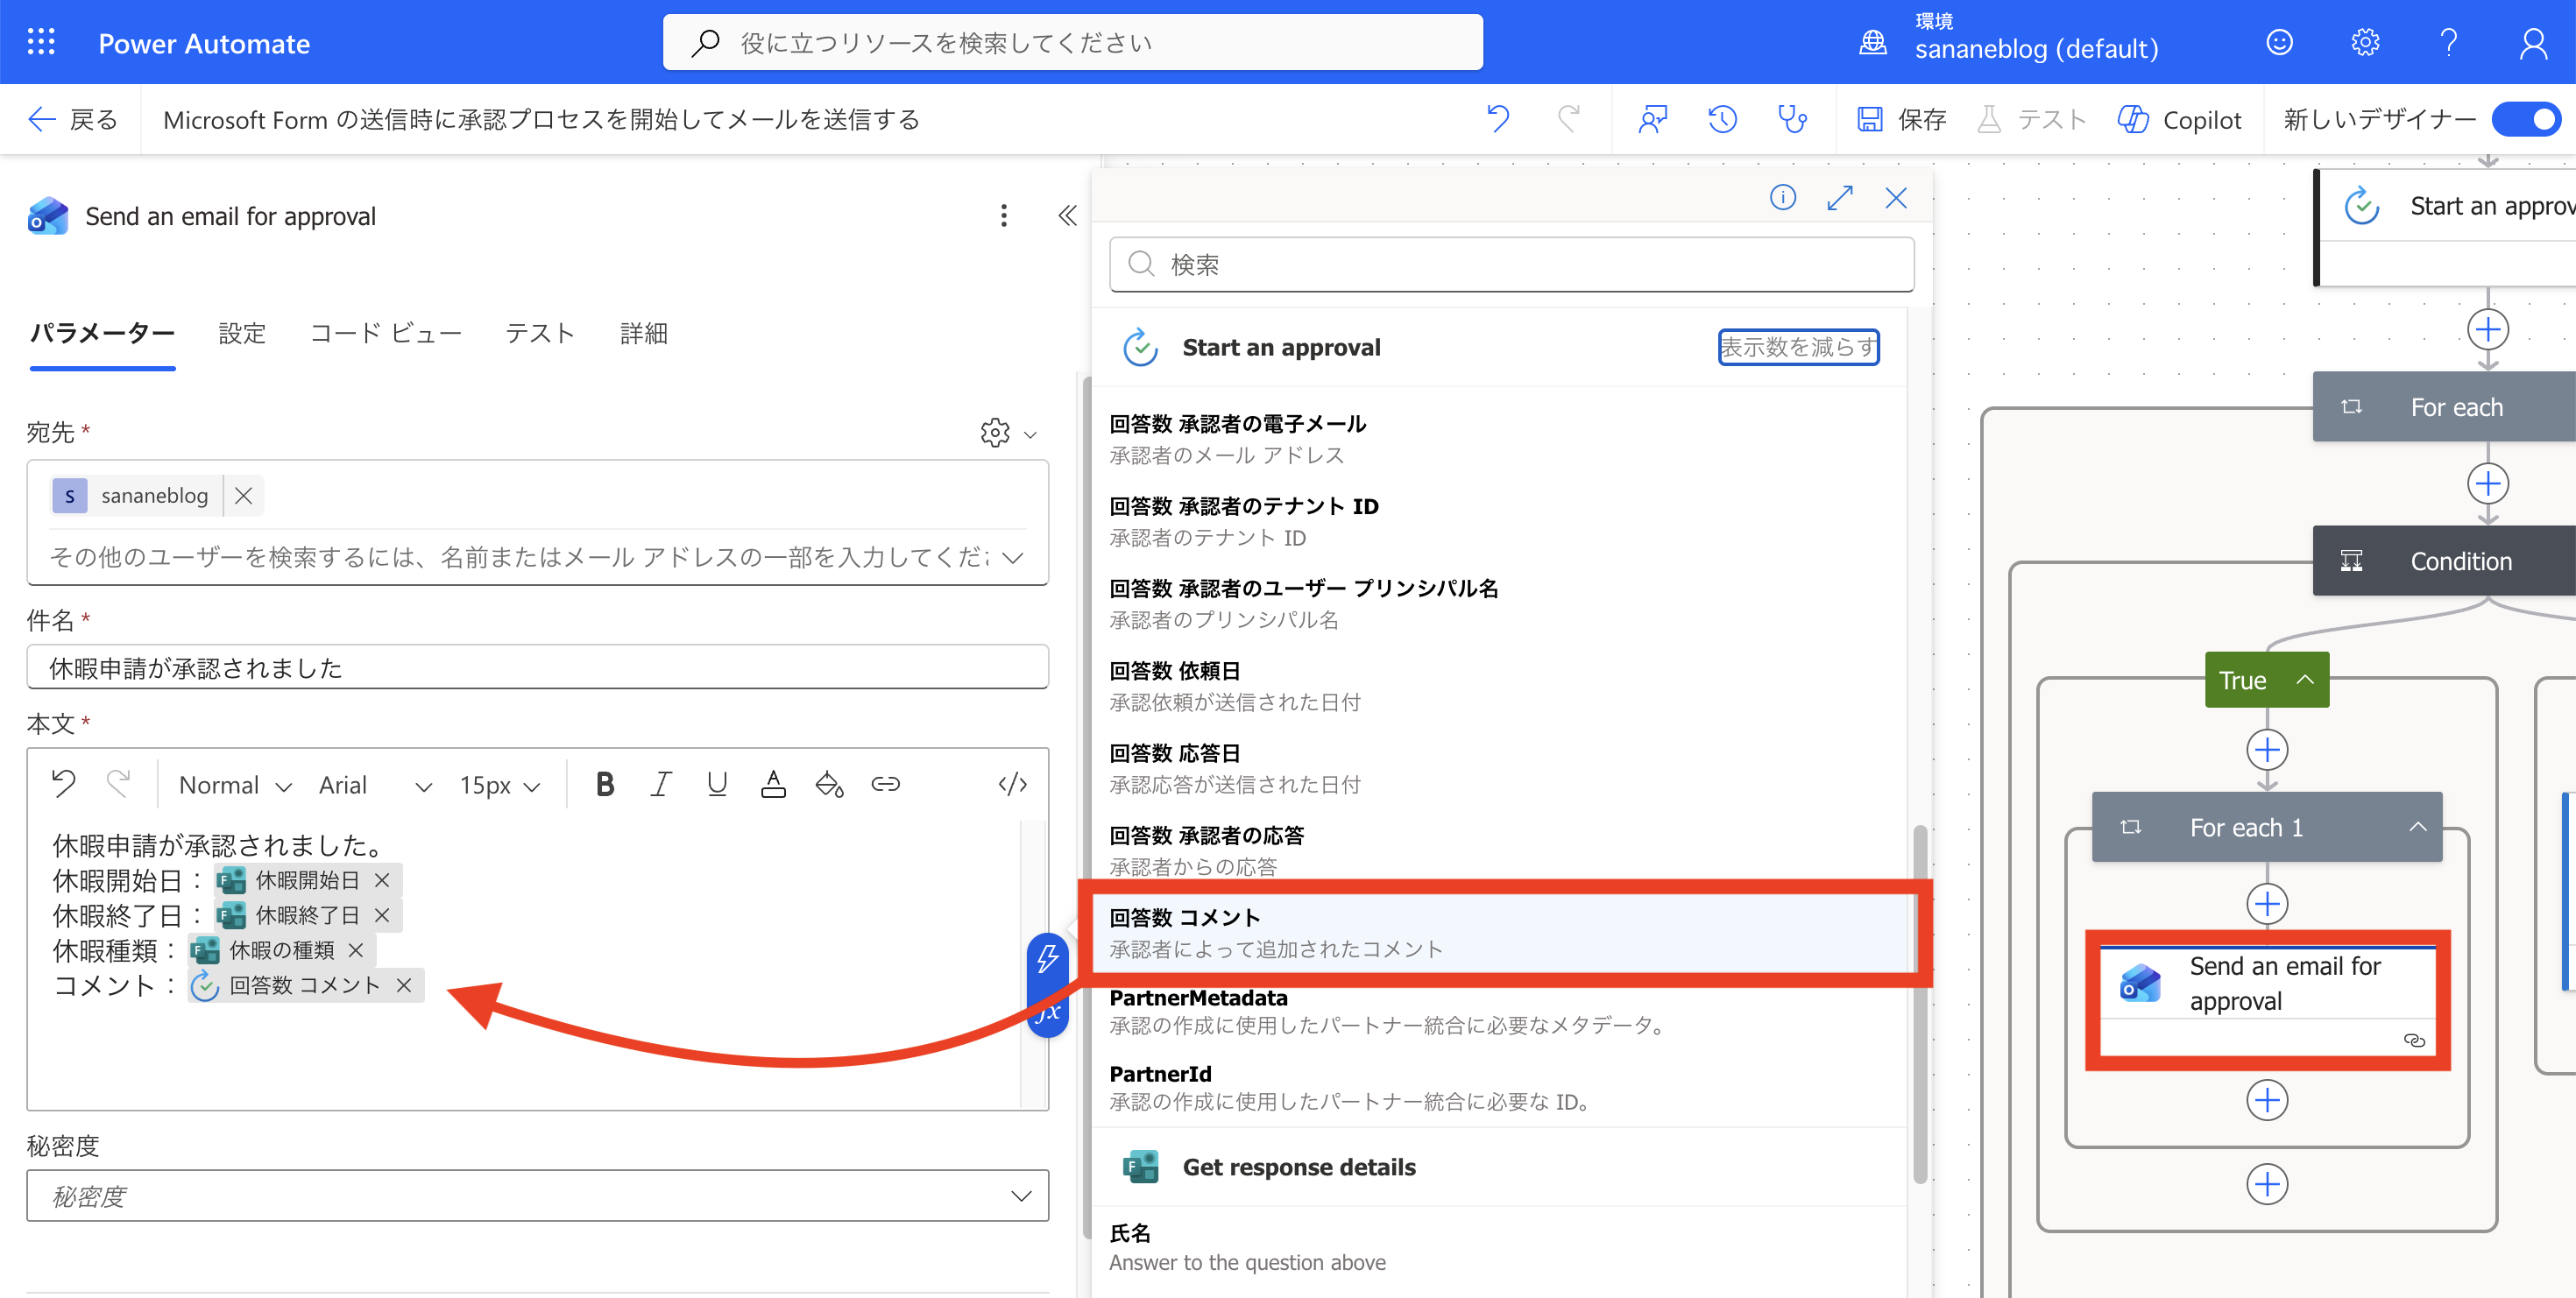Open the settings gear in header
Viewport: 2576px width, 1298px height.
click(x=2365, y=43)
